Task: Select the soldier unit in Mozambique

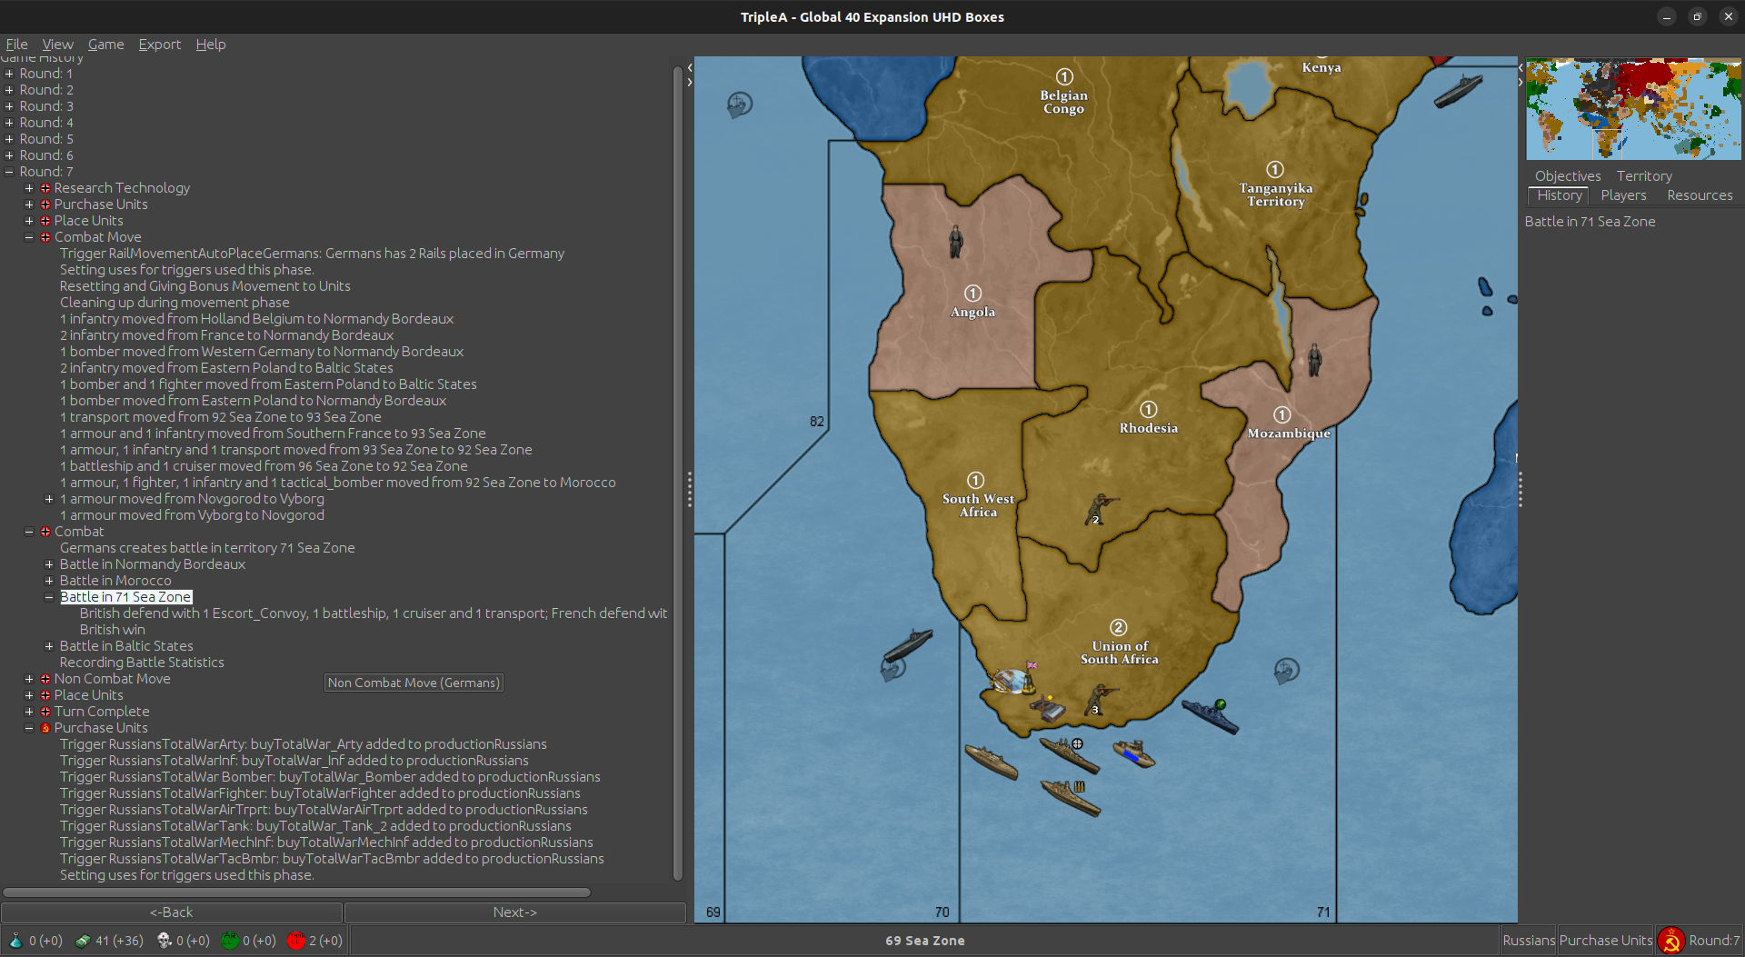Action: pyautogui.click(x=1314, y=360)
